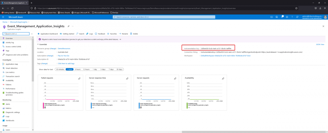Open Access control (IAM) menu item
This screenshot has height=133, width=328.
(x=16, y=47)
